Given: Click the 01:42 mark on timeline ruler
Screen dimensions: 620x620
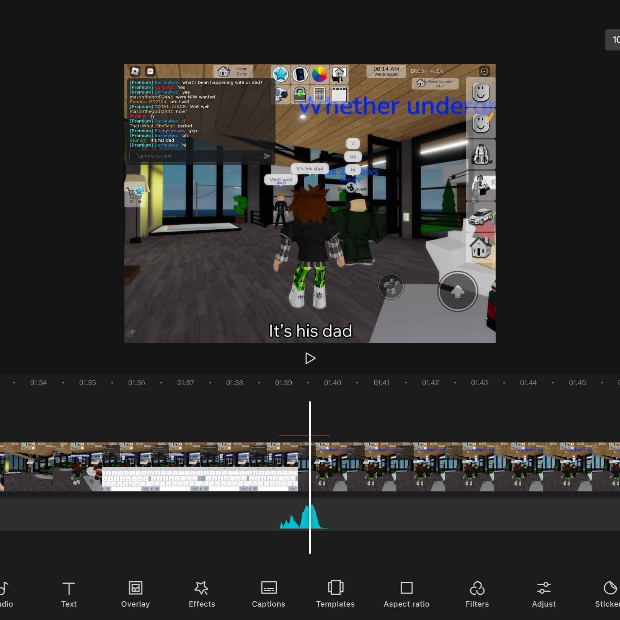Looking at the screenshot, I should (430, 383).
